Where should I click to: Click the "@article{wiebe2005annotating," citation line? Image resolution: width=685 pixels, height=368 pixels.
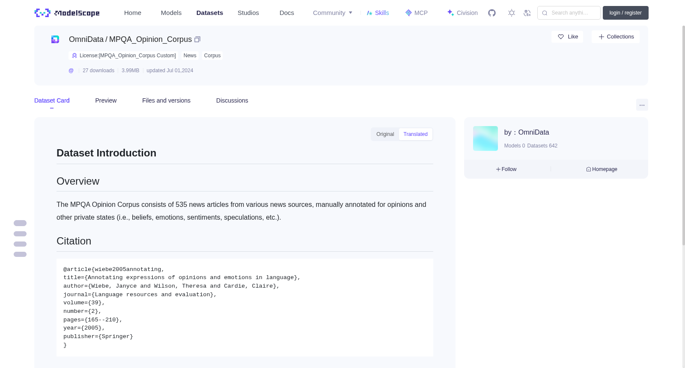pyautogui.click(x=114, y=269)
